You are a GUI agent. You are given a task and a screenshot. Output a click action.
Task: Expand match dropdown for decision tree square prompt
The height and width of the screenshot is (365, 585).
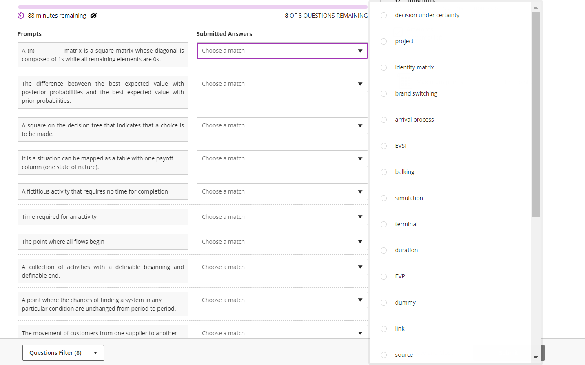tap(282, 125)
